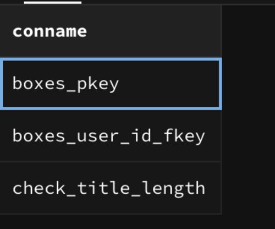This screenshot has height=229, width=275.
Task: Pick the foreign key constraint row
Action: coord(111,136)
